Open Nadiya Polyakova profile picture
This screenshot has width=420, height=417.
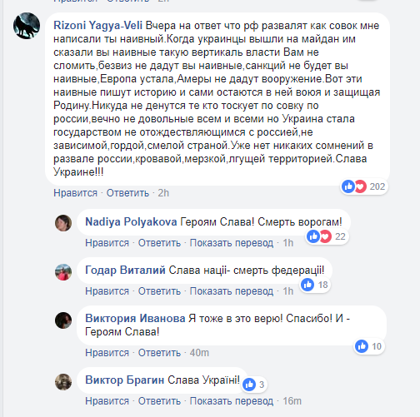[63, 223]
